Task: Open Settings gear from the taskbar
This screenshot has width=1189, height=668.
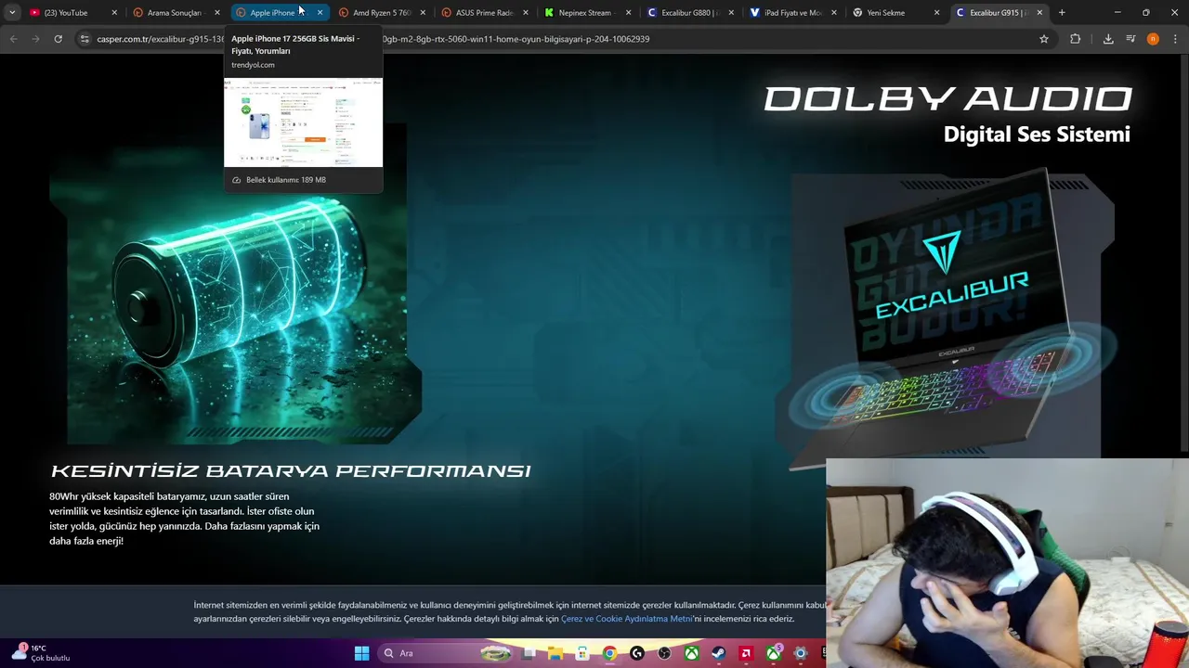Action: coord(800,653)
